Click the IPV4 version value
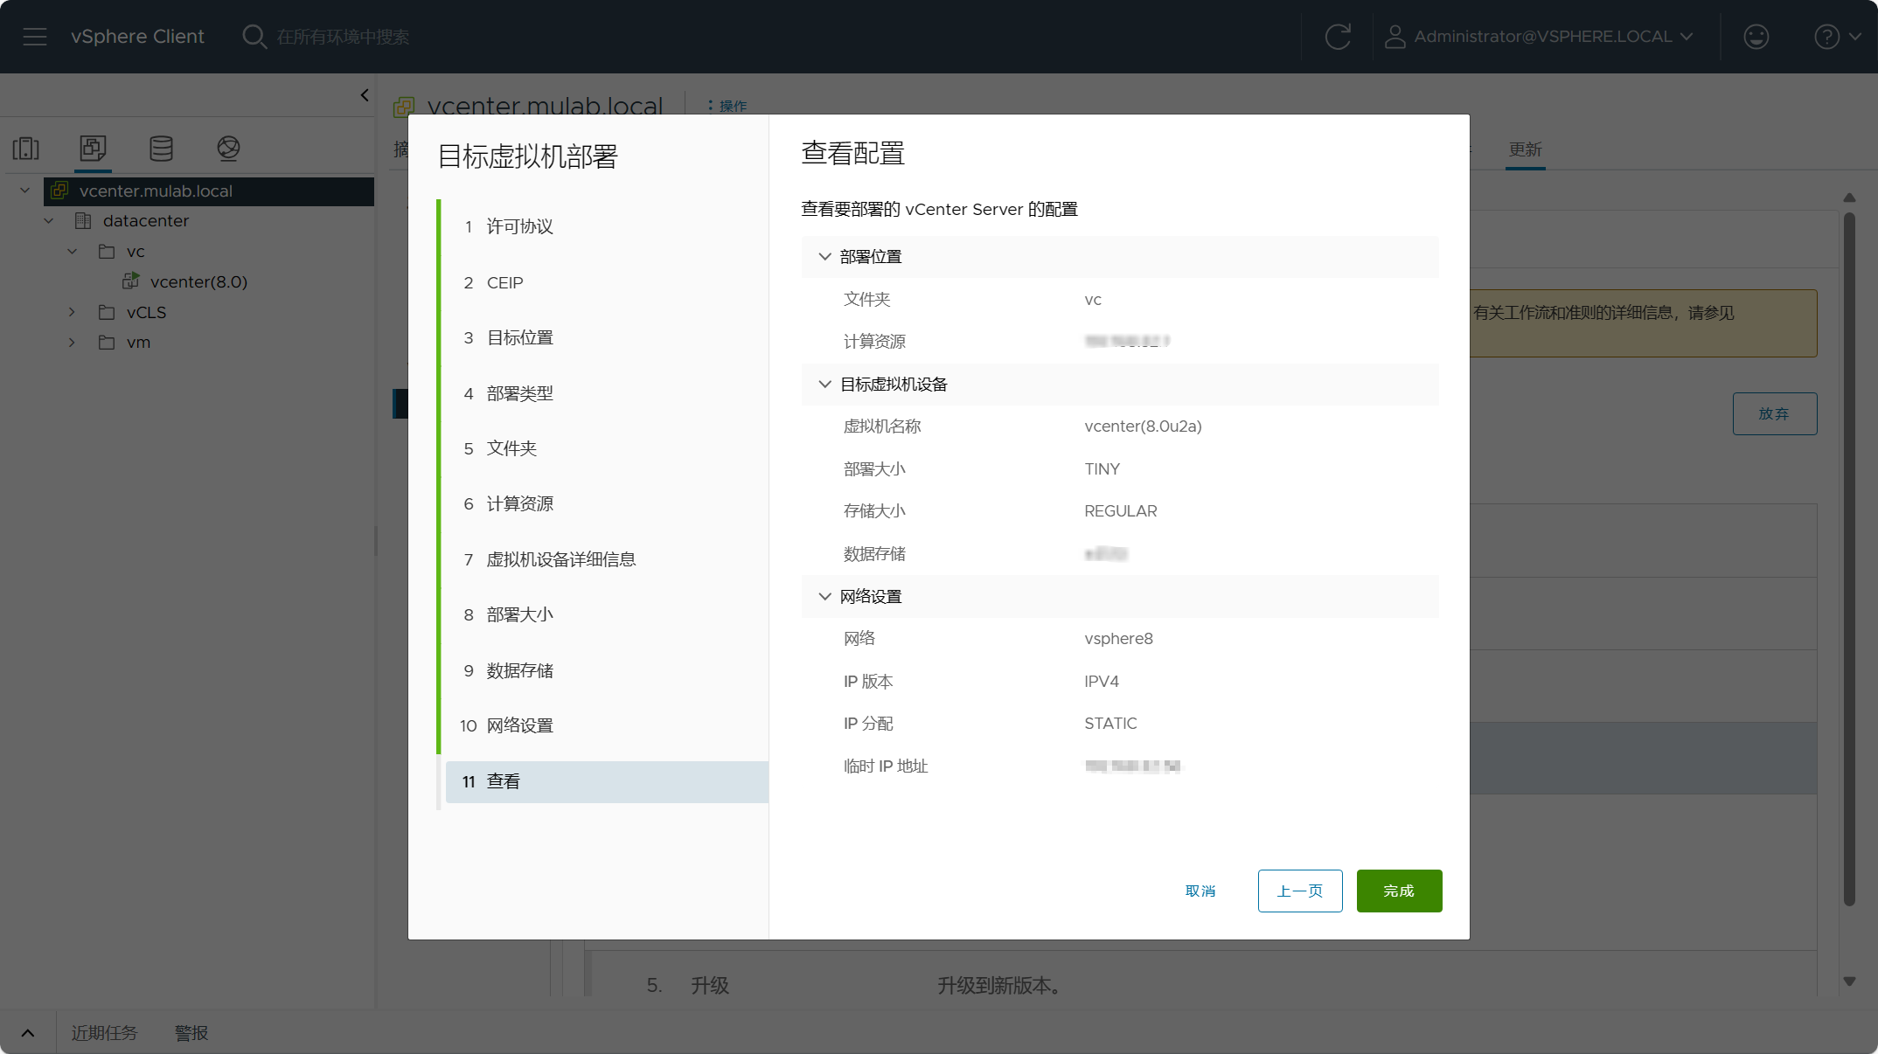Screen dimensions: 1878x1054 tap(1102, 682)
